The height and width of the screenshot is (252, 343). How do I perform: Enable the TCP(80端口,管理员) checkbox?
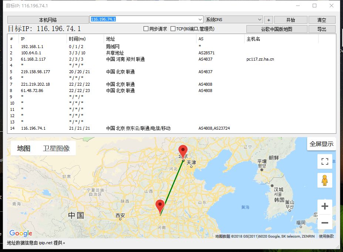click(173, 29)
